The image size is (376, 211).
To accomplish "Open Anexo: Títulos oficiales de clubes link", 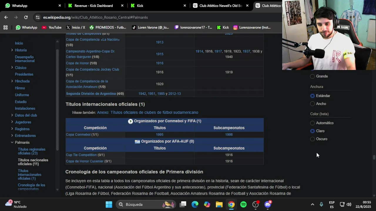I will point(147,113).
